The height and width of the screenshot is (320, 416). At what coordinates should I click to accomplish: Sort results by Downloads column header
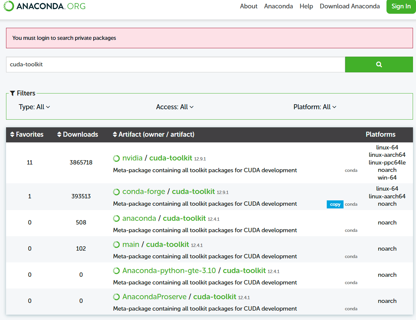pos(77,134)
